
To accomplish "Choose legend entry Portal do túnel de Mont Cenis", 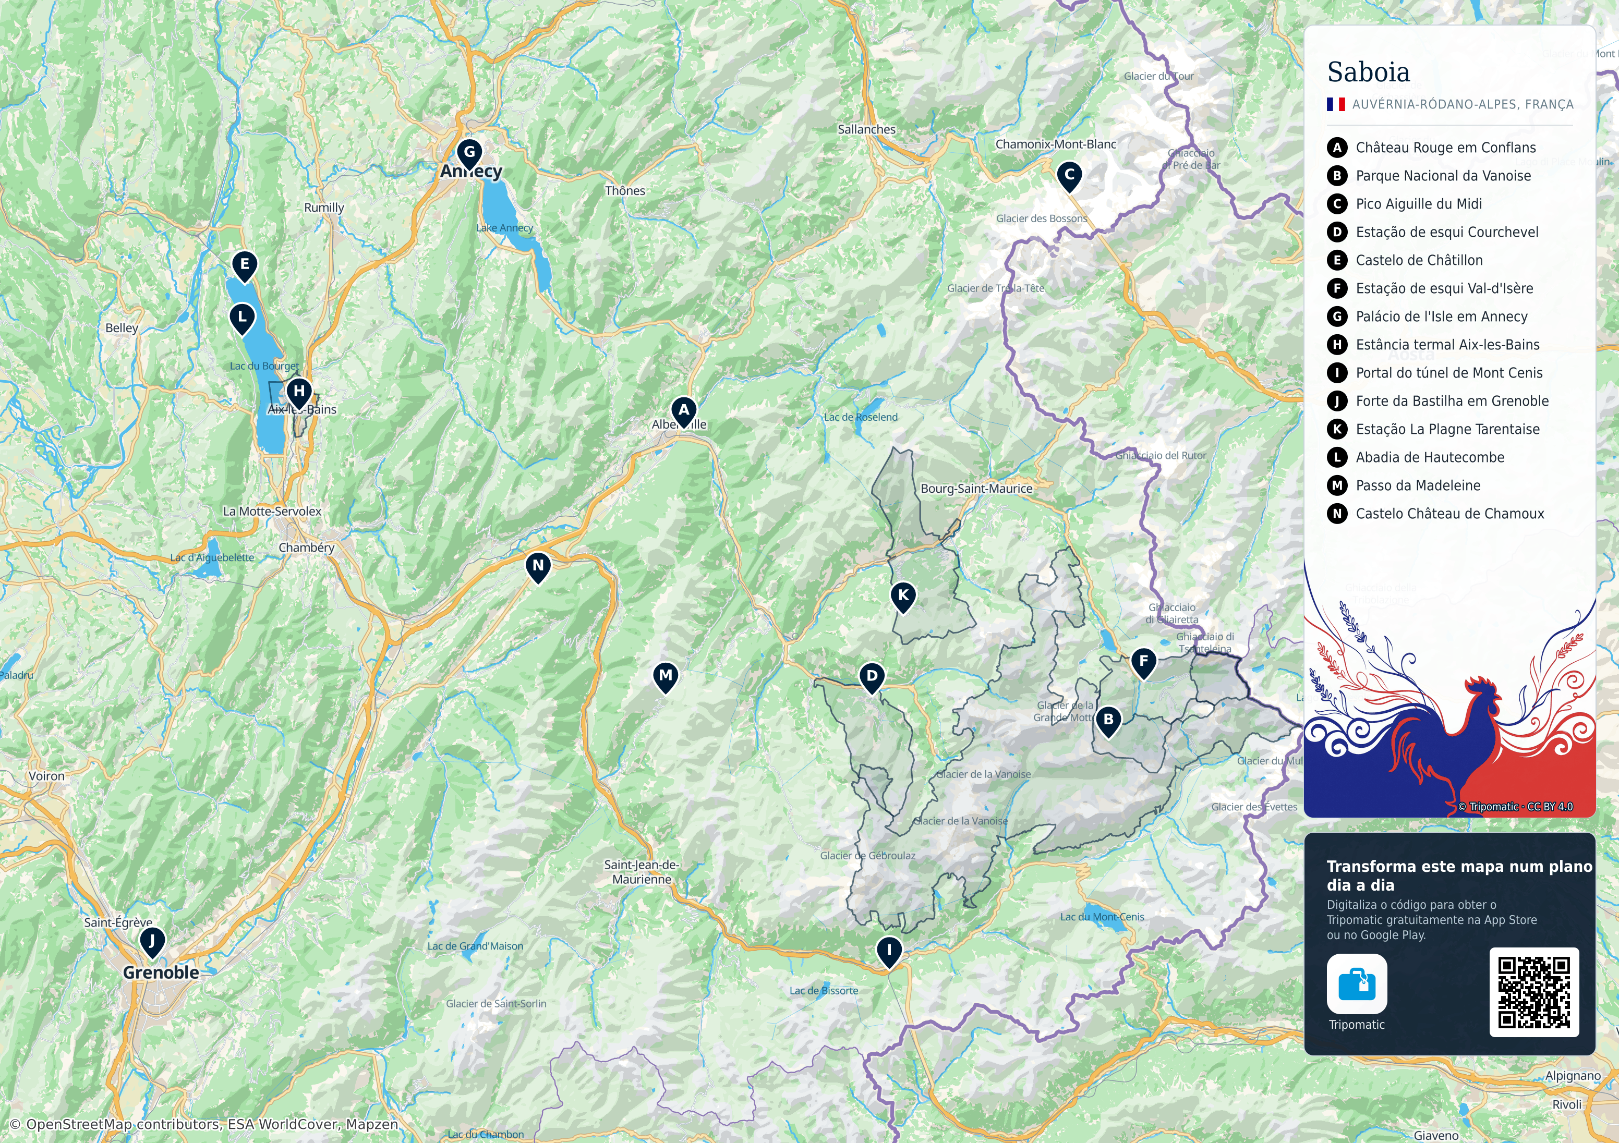I will point(1434,373).
